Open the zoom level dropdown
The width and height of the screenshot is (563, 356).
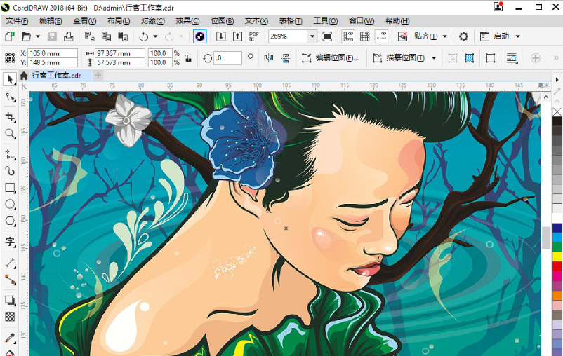tap(312, 36)
